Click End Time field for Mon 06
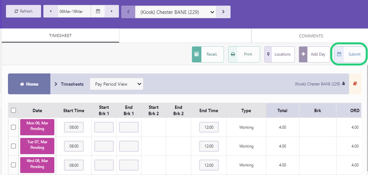The height and width of the screenshot is (175, 368). (209, 127)
